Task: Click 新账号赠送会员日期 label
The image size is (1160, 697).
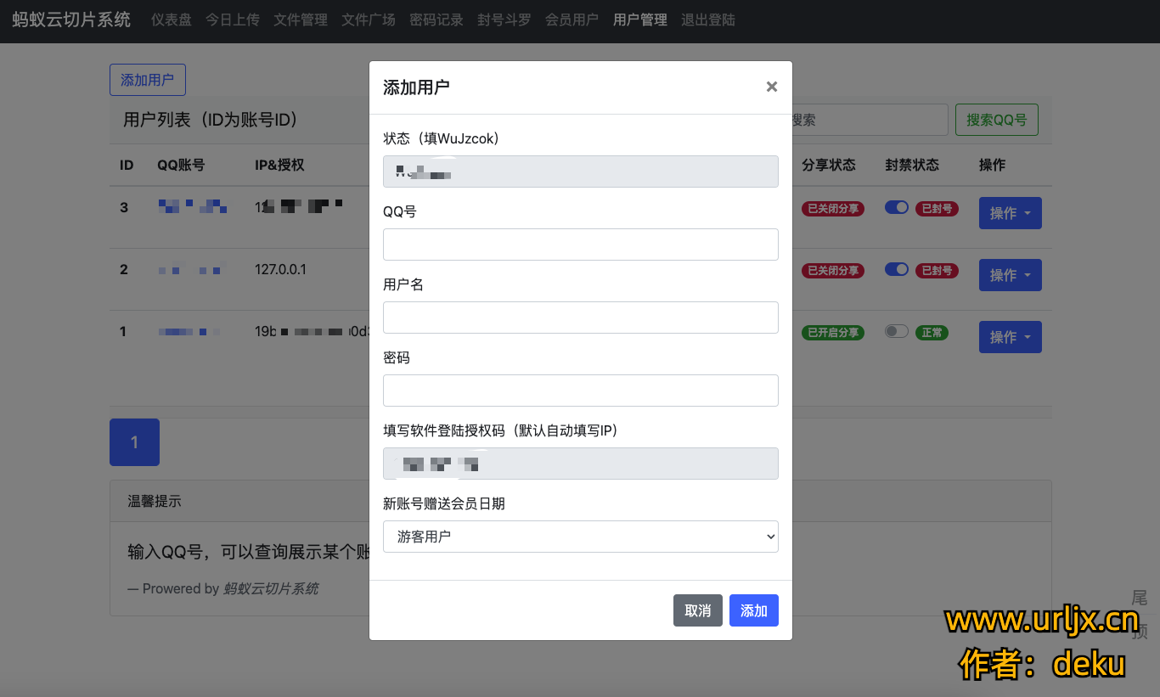Action: [x=444, y=503]
